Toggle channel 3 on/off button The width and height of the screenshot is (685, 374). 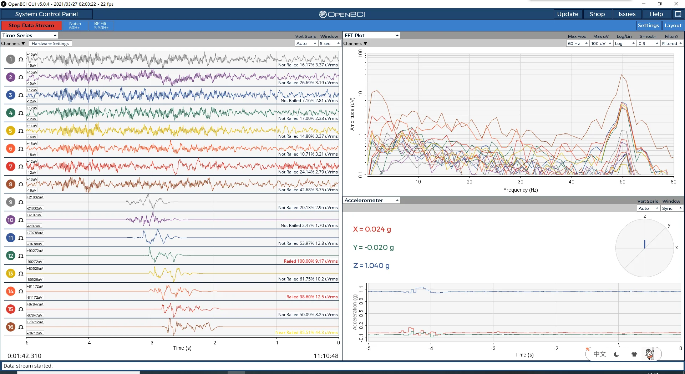[11, 95]
